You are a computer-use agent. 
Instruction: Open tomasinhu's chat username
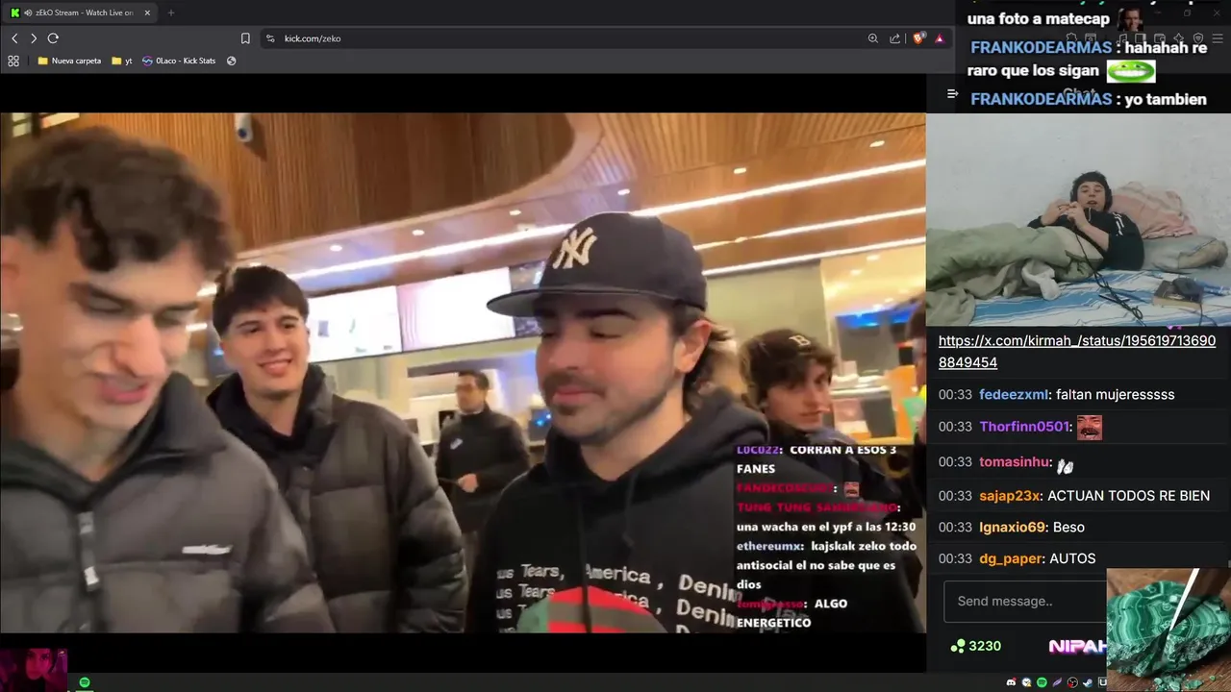click(1015, 462)
